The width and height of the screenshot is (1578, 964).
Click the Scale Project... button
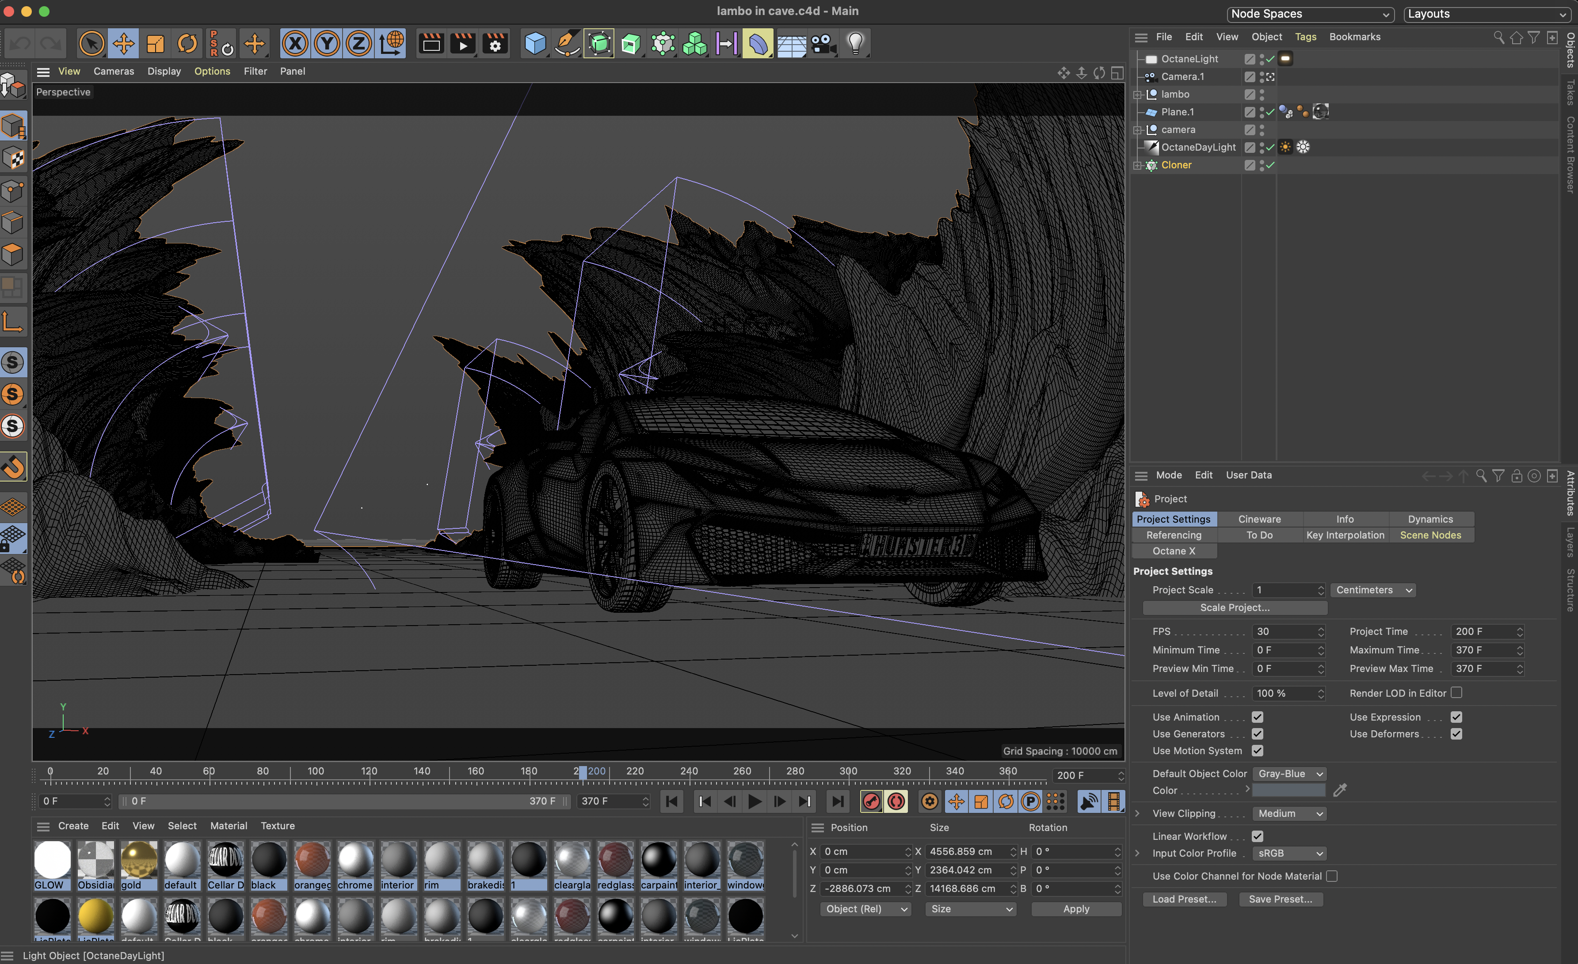click(x=1234, y=607)
